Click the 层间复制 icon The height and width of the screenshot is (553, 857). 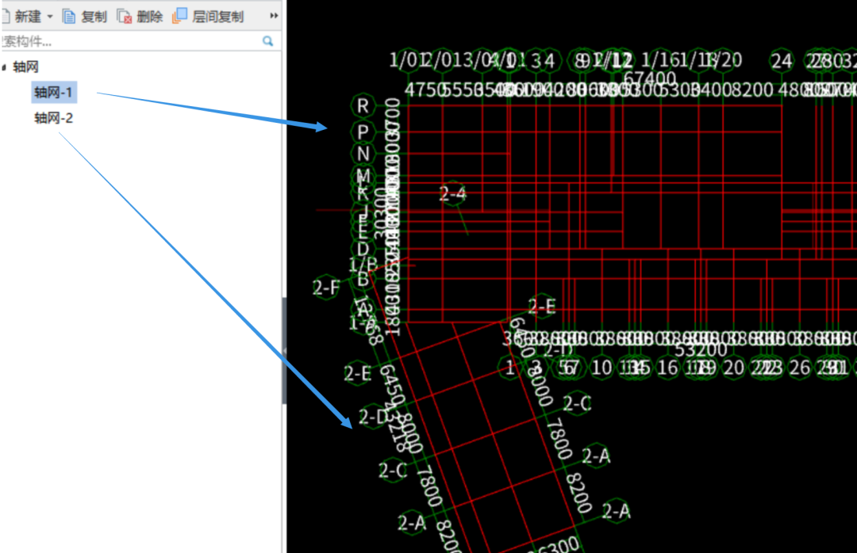[180, 16]
